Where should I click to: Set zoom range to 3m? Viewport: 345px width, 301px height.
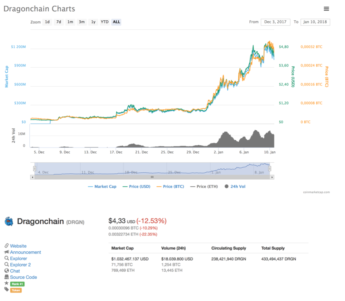[82, 22]
